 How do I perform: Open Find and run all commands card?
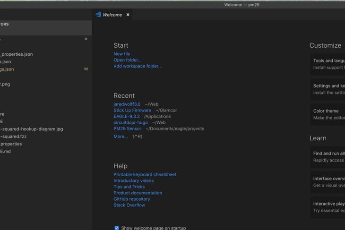coord(328,157)
